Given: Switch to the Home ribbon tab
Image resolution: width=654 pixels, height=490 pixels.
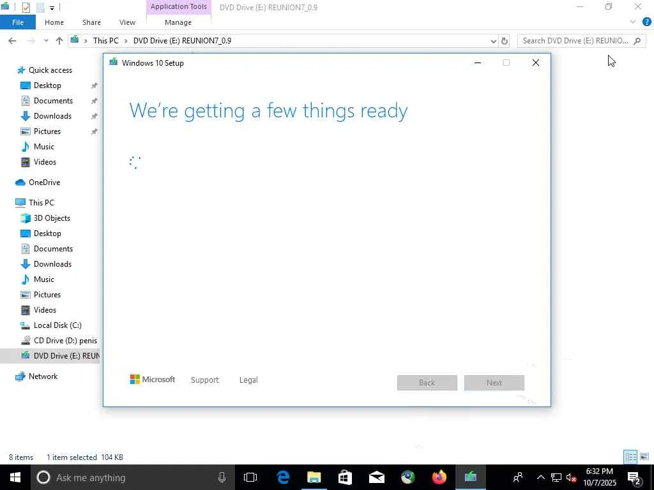Looking at the screenshot, I should 54,22.
